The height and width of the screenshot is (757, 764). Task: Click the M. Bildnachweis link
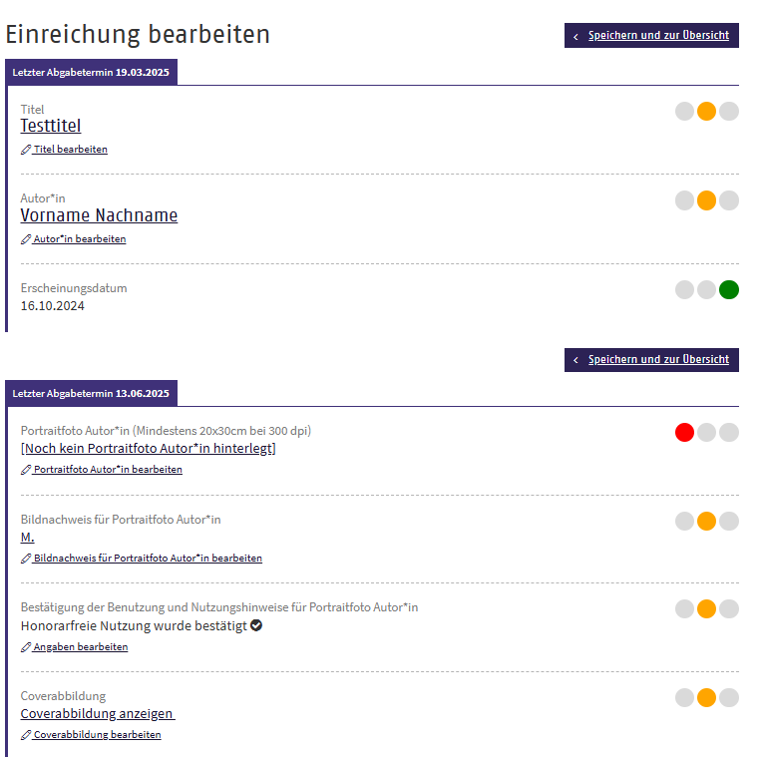click(x=27, y=538)
